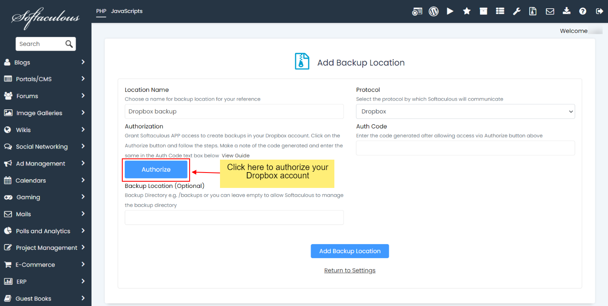The height and width of the screenshot is (306, 608).
Task: Open the wrench settings icon
Action: coord(517,11)
